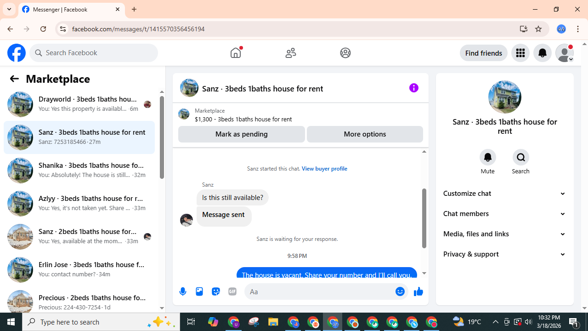Open View buyer profile link
The image size is (588, 331).
324,169
